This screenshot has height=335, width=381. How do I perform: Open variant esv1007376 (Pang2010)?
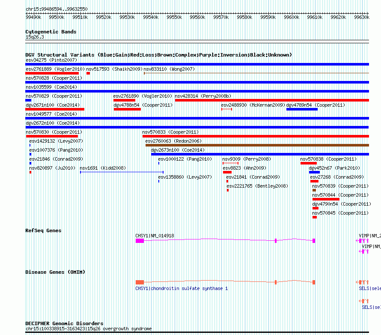(56, 150)
